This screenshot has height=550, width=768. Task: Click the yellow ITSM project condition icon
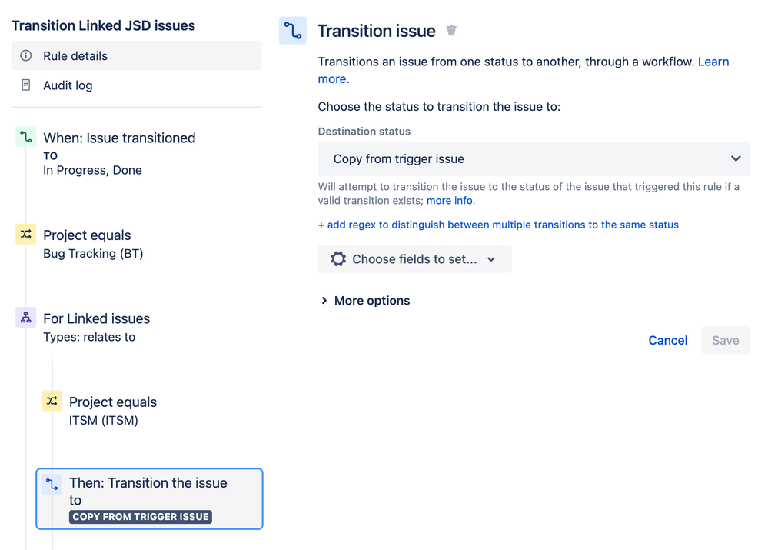[52, 401]
